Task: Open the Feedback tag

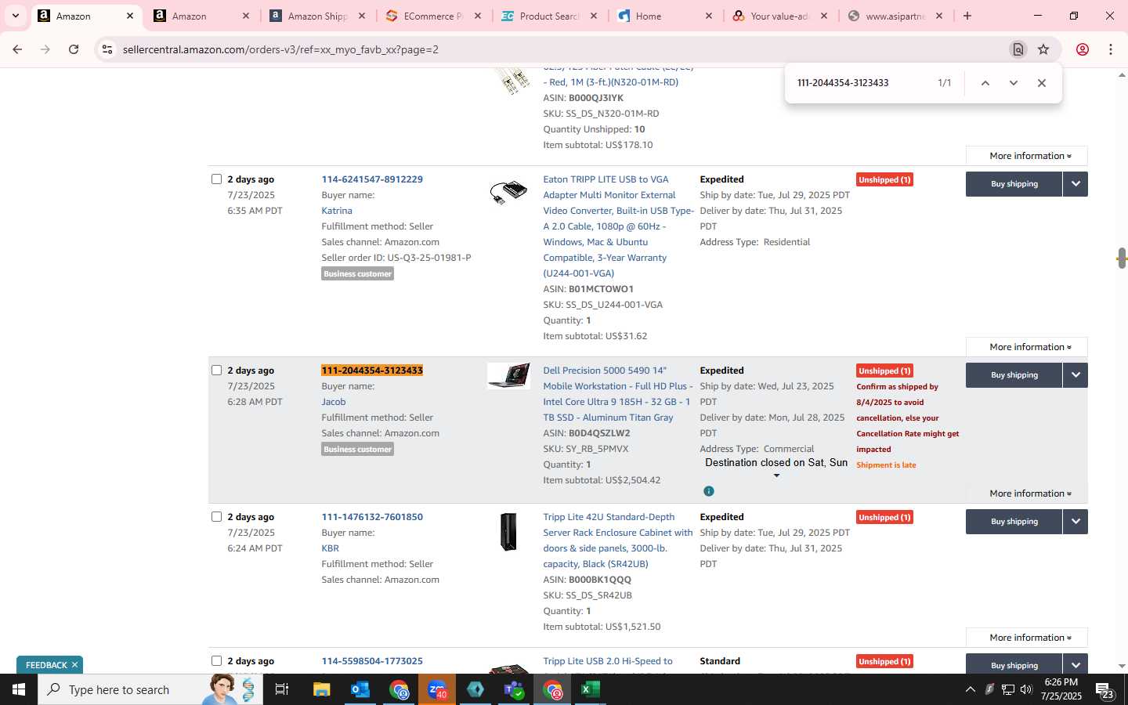Action: pyautogui.click(x=46, y=665)
